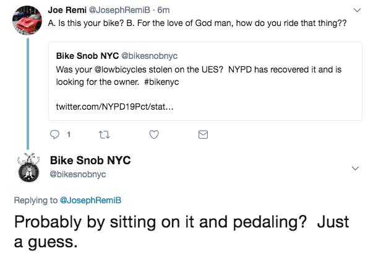Click the envelope direct message icon
The width and height of the screenshot is (373, 256).
point(202,134)
